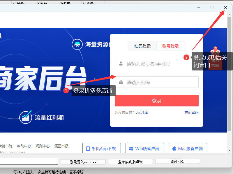Click the phone icon on 手机App下载

pyautogui.click(x=88, y=149)
